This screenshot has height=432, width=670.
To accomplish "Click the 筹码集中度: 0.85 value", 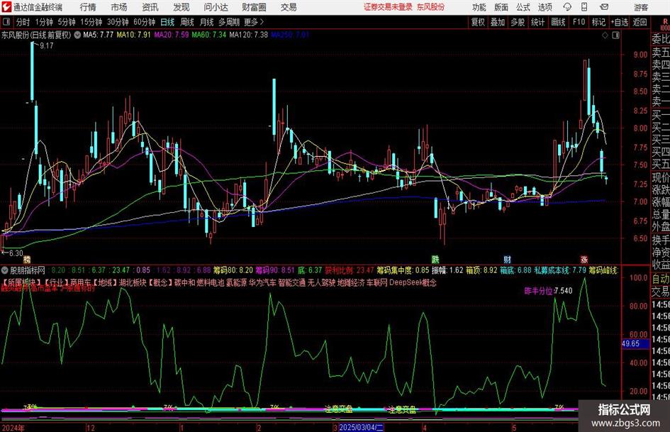I will coord(402,270).
